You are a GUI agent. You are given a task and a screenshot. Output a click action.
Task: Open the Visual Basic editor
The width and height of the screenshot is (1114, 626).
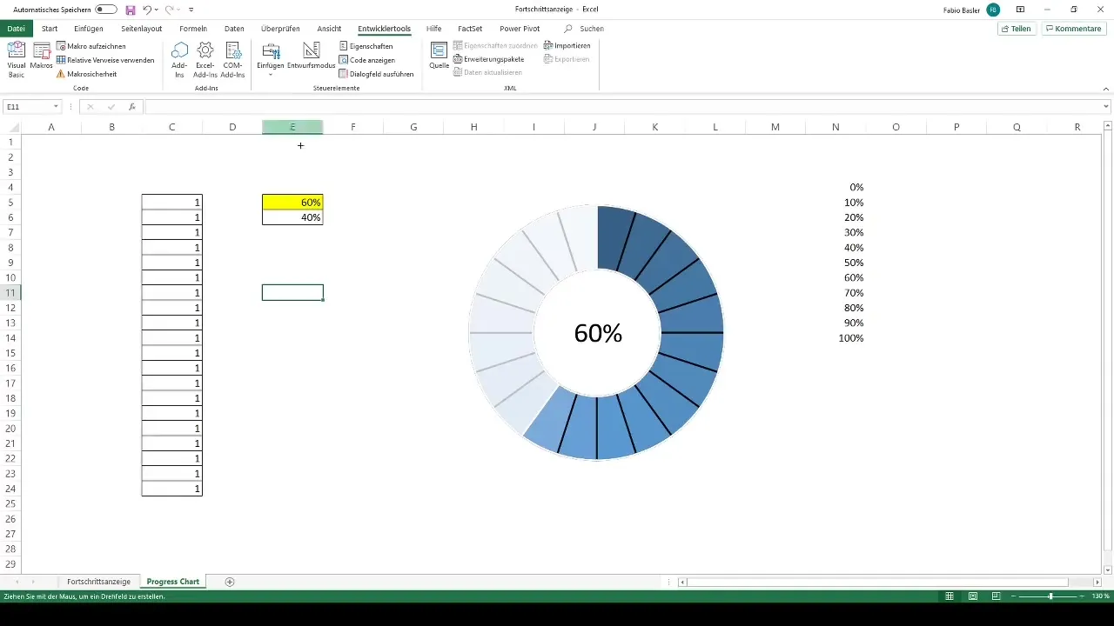[x=16, y=58]
